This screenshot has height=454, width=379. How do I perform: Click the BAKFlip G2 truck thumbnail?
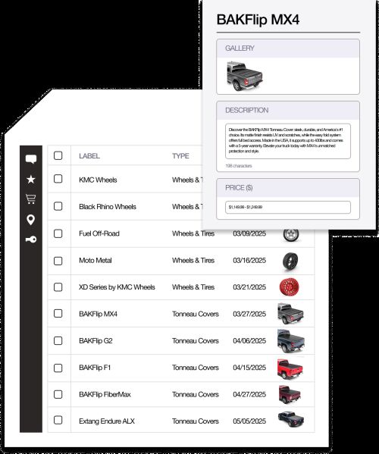click(x=291, y=341)
